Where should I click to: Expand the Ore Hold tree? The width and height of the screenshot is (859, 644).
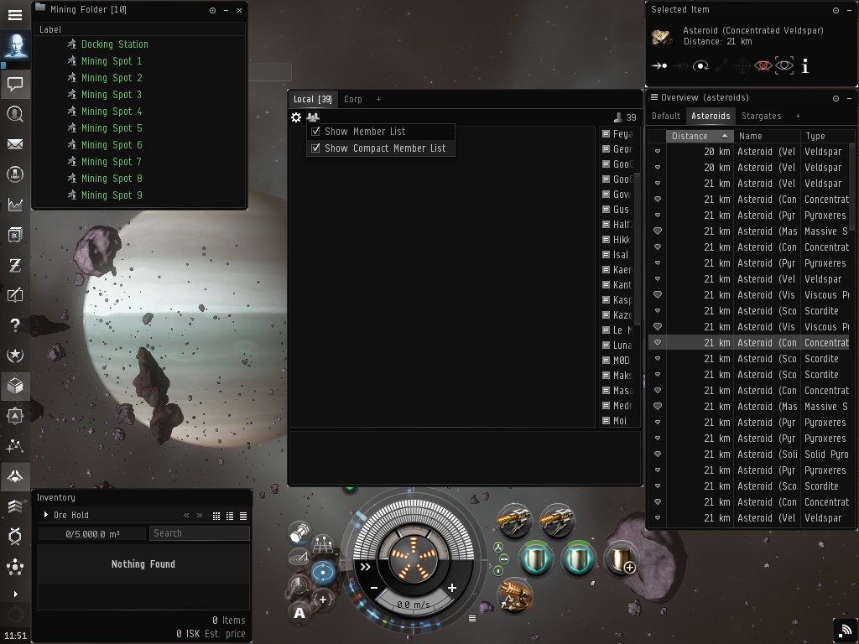tap(46, 515)
